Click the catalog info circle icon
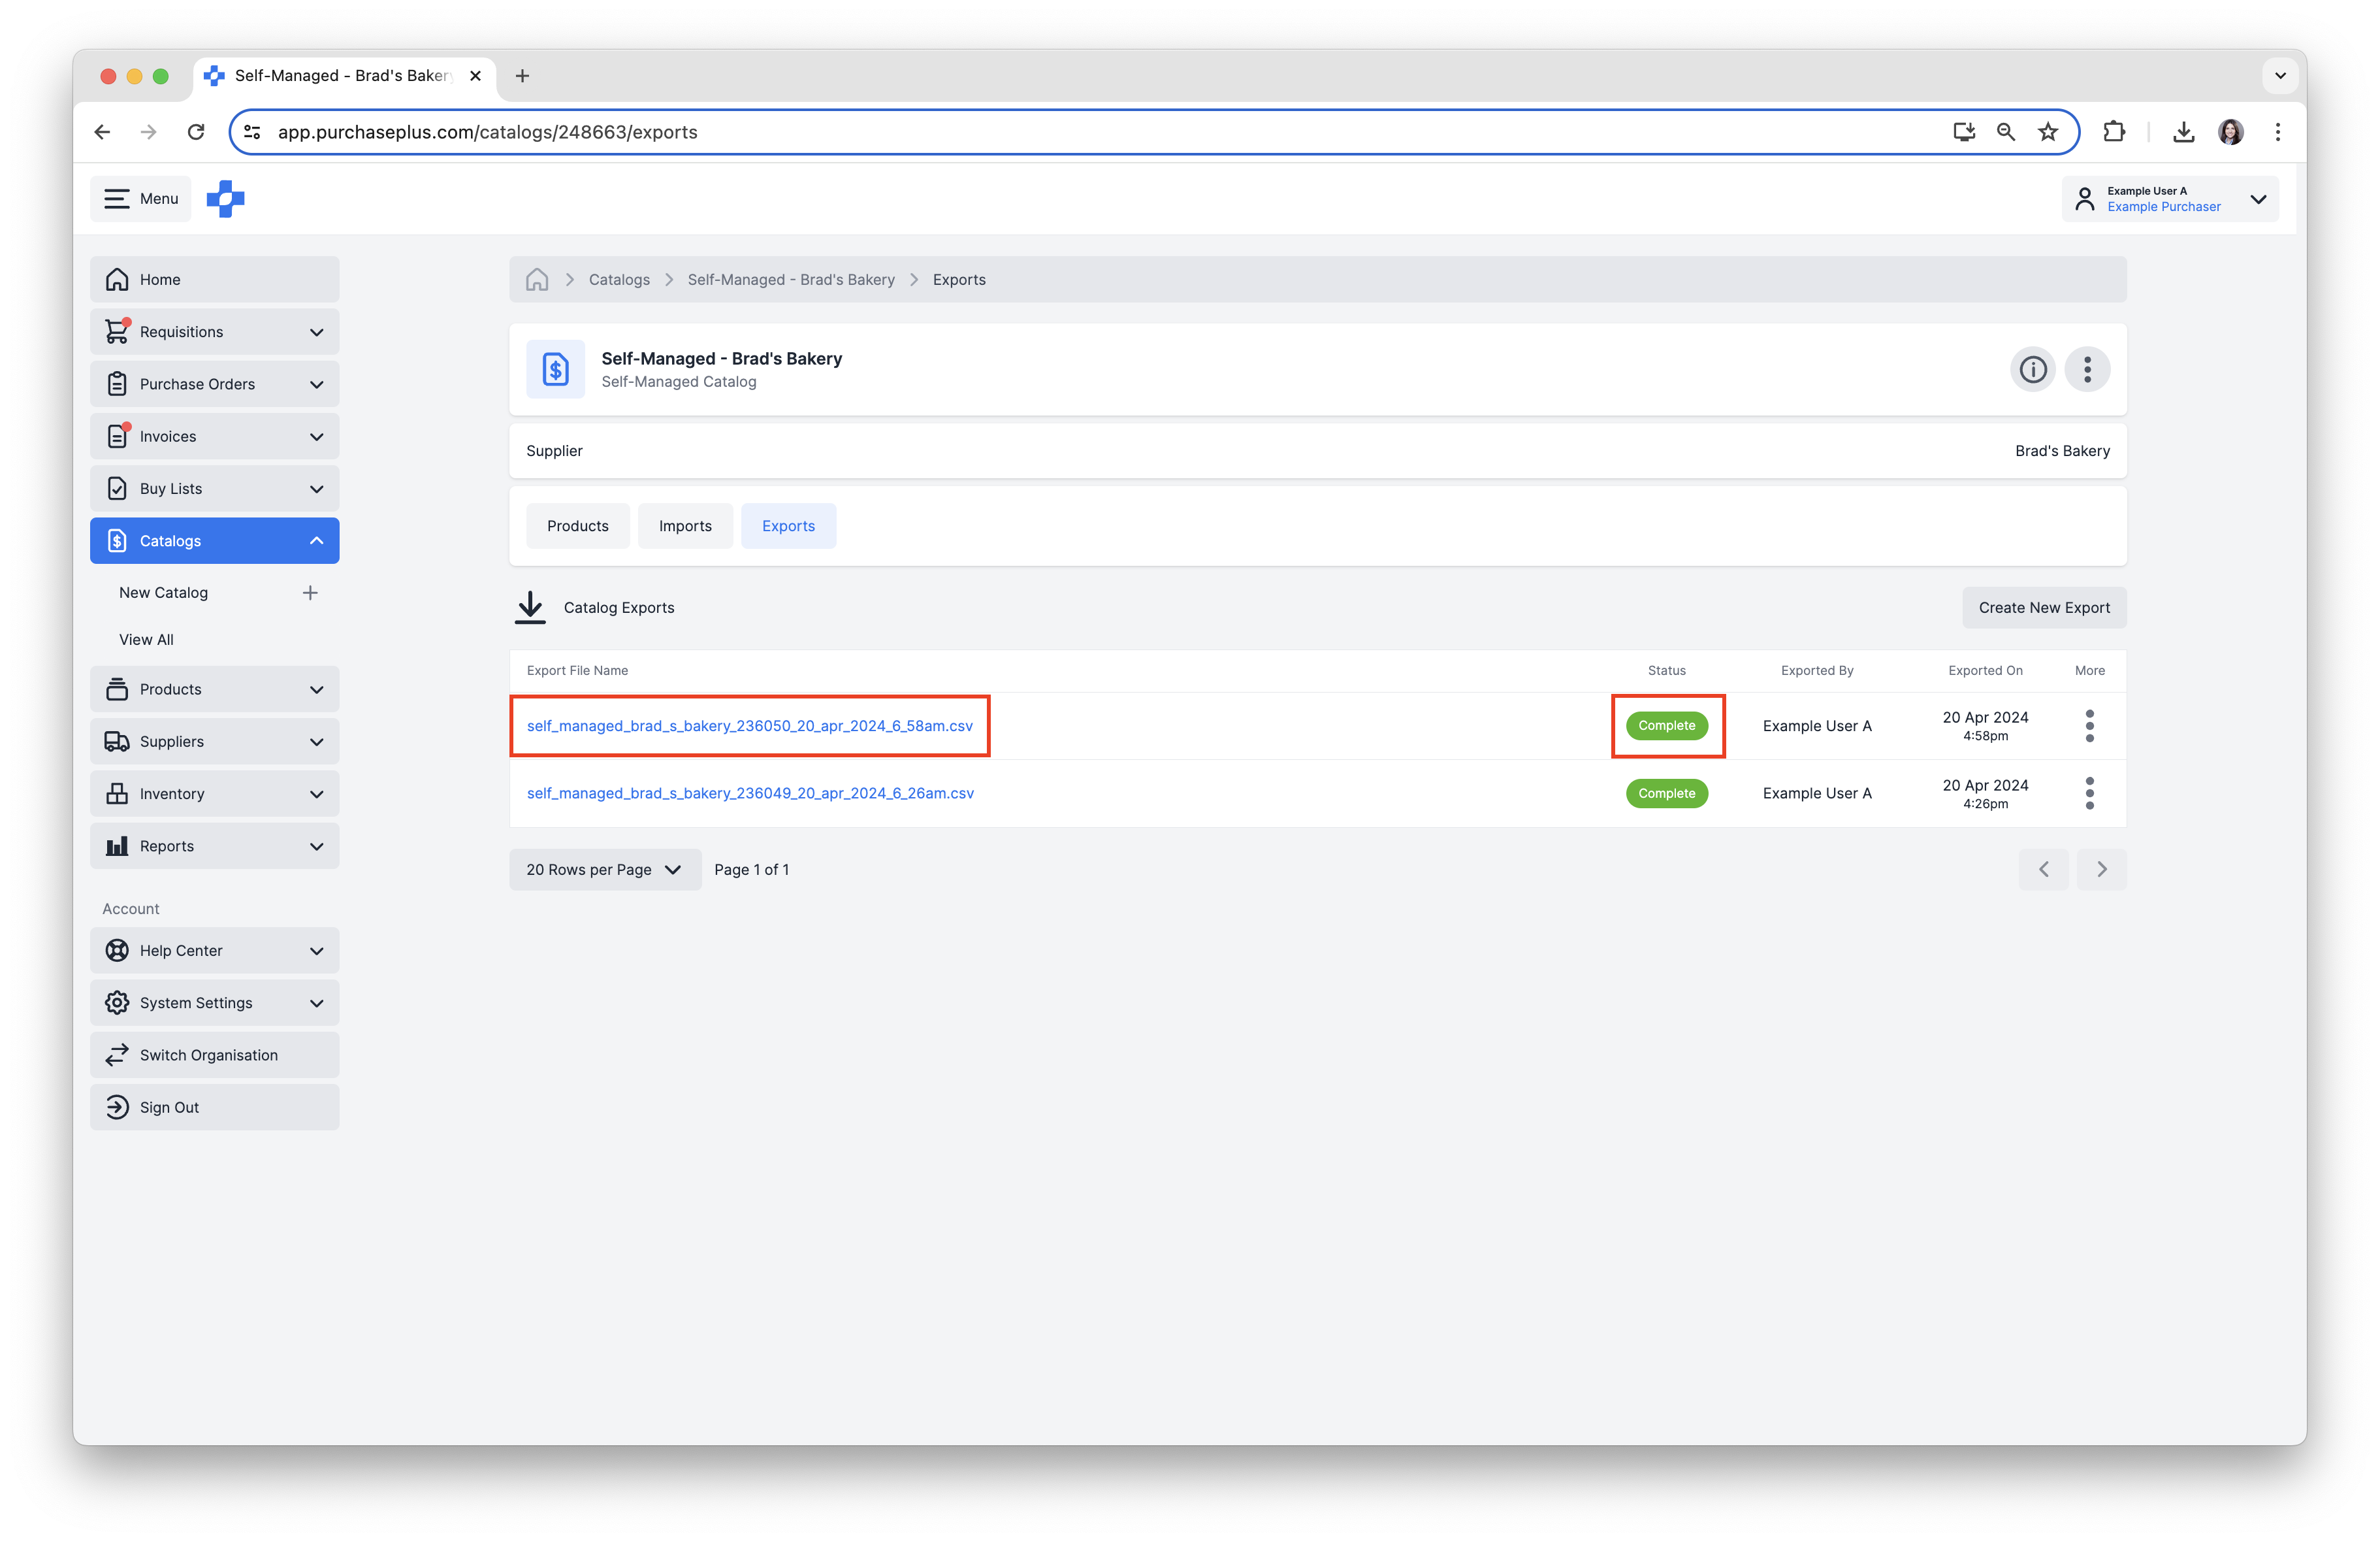The width and height of the screenshot is (2380, 1542). (2032, 369)
